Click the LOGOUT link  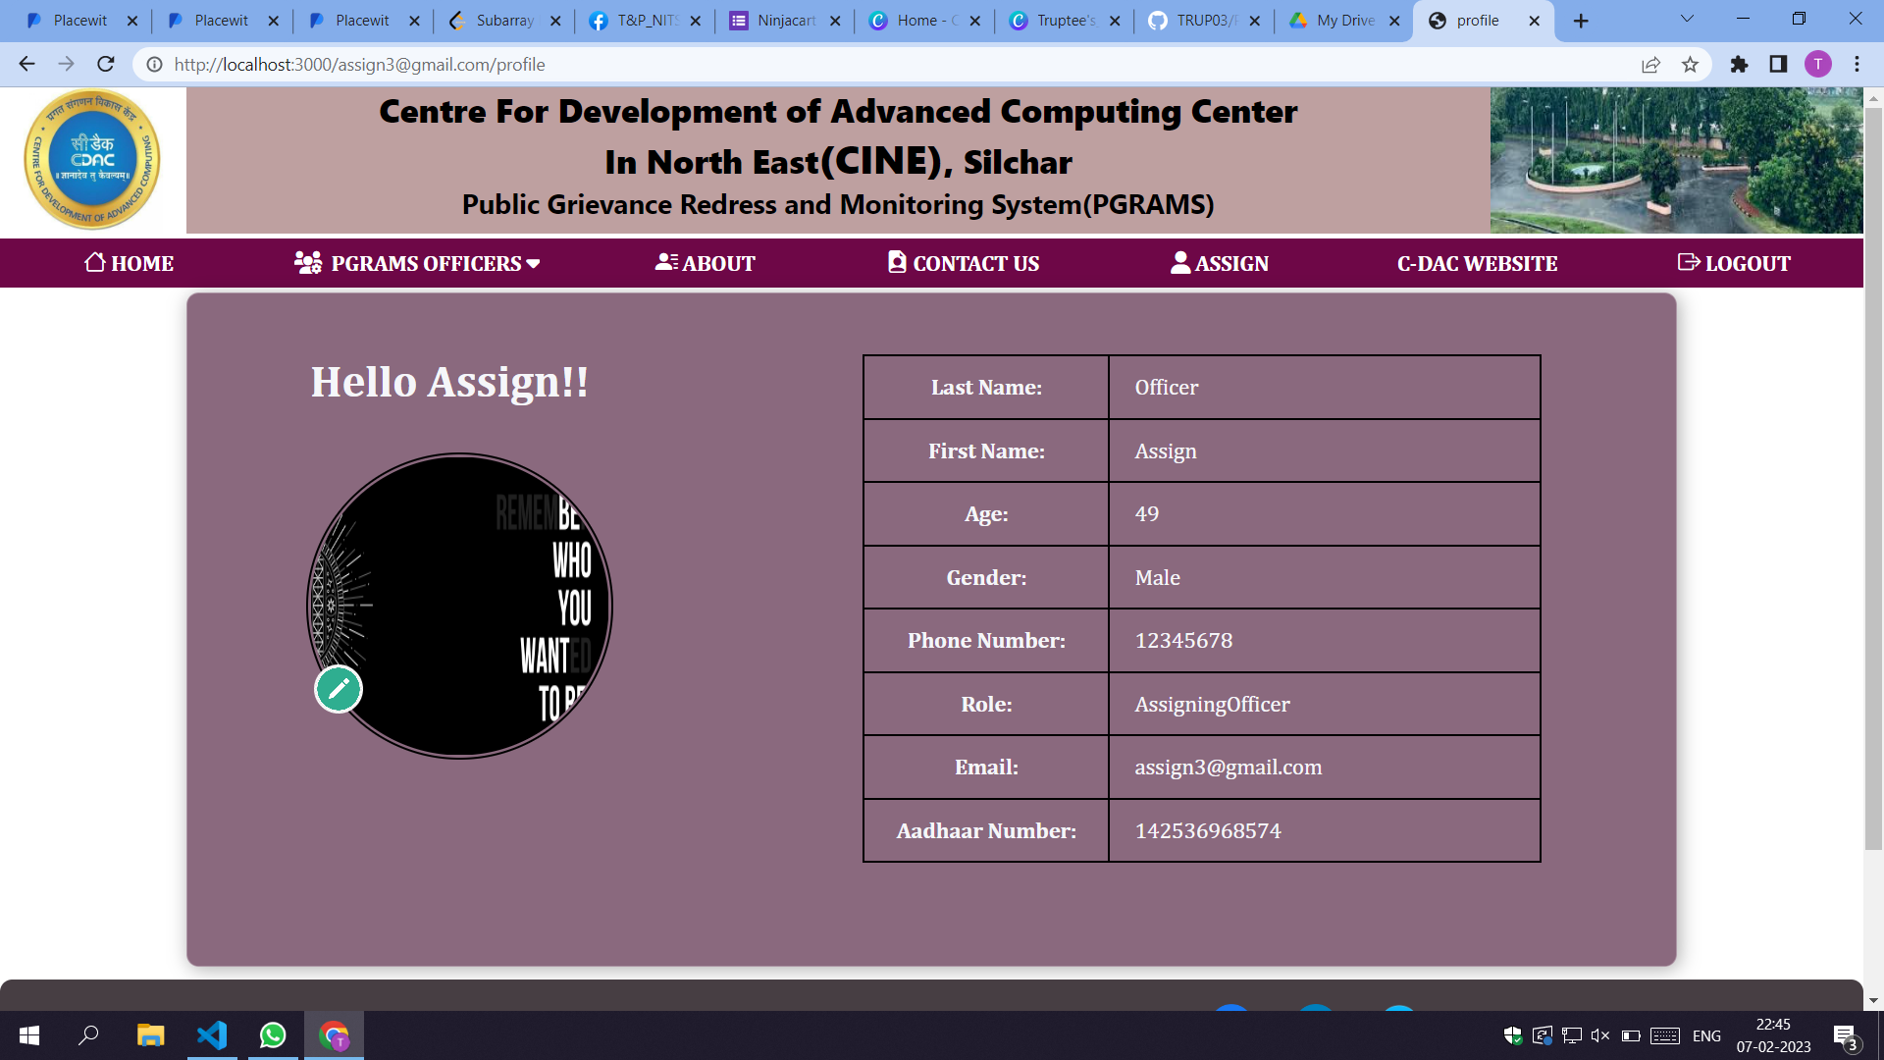click(x=1734, y=263)
